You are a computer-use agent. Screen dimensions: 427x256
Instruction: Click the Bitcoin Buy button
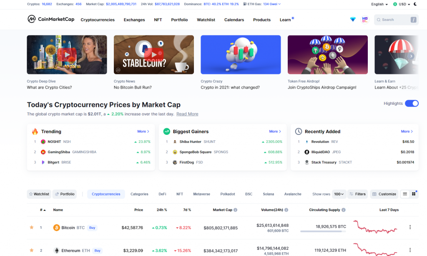point(92,228)
